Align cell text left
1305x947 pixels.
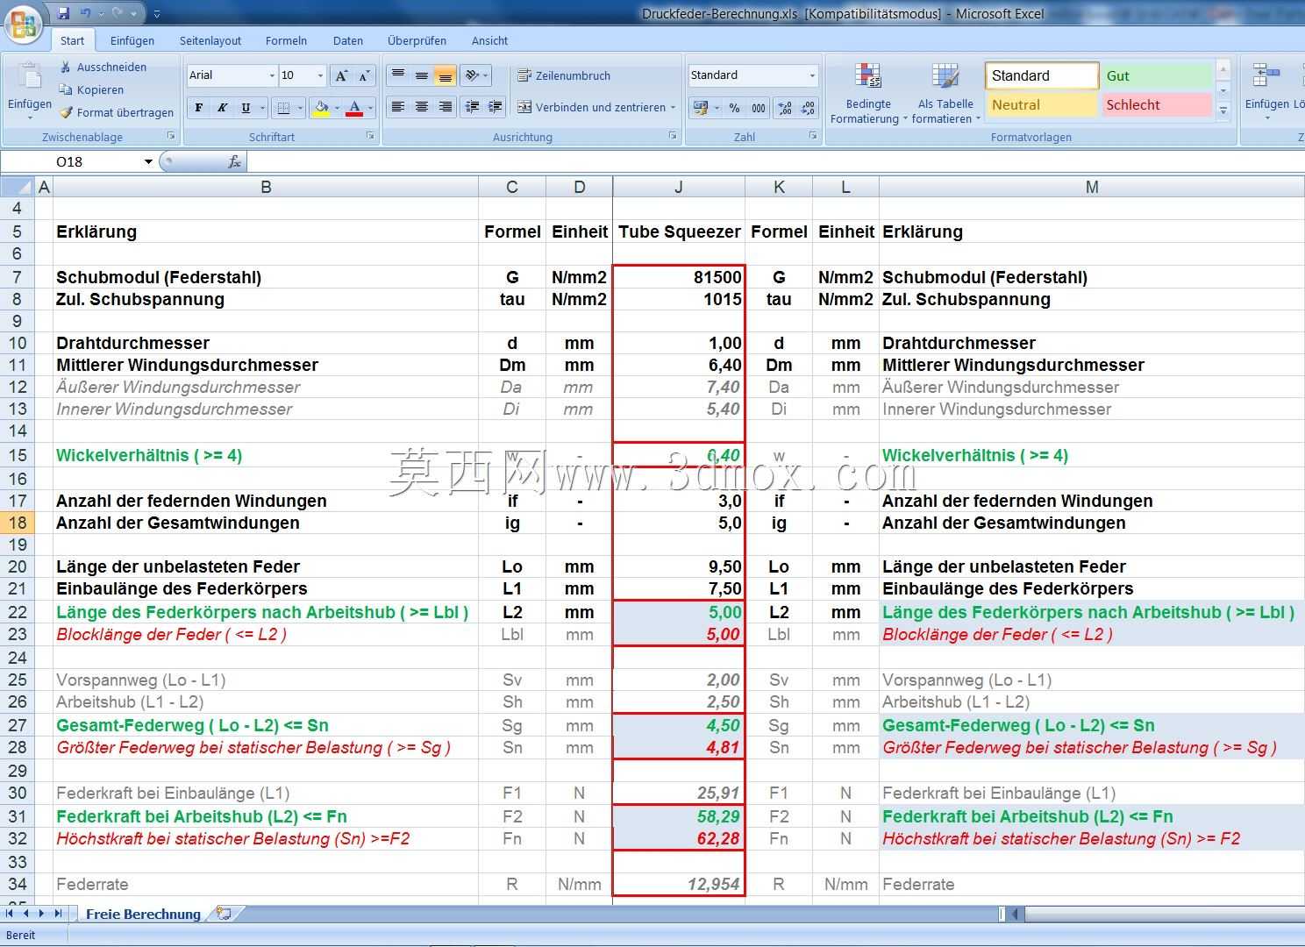coord(398,107)
